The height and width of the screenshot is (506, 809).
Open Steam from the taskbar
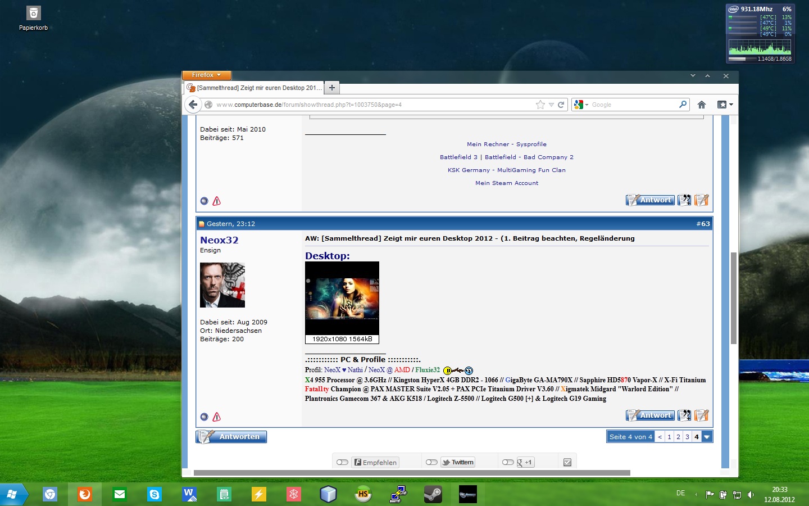[433, 494]
